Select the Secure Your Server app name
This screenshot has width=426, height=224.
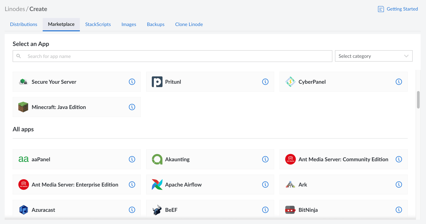click(x=54, y=82)
